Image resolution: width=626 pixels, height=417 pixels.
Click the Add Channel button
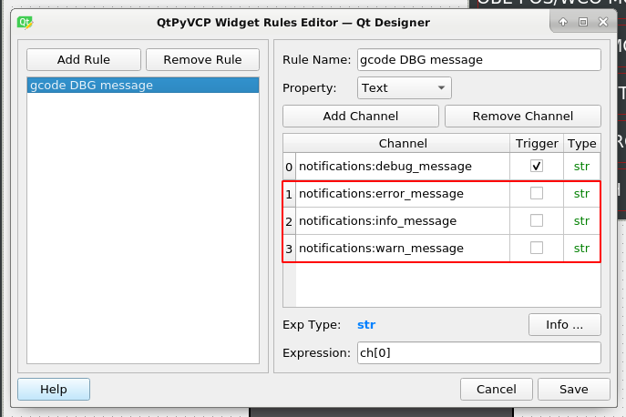pyautogui.click(x=361, y=117)
